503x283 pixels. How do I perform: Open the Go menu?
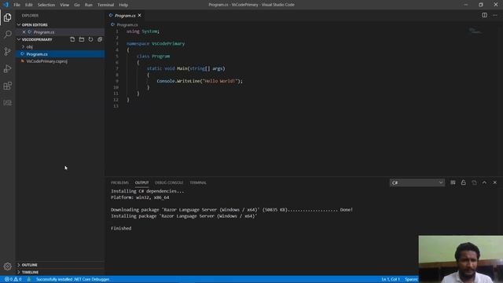pyautogui.click(x=77, y=5)
